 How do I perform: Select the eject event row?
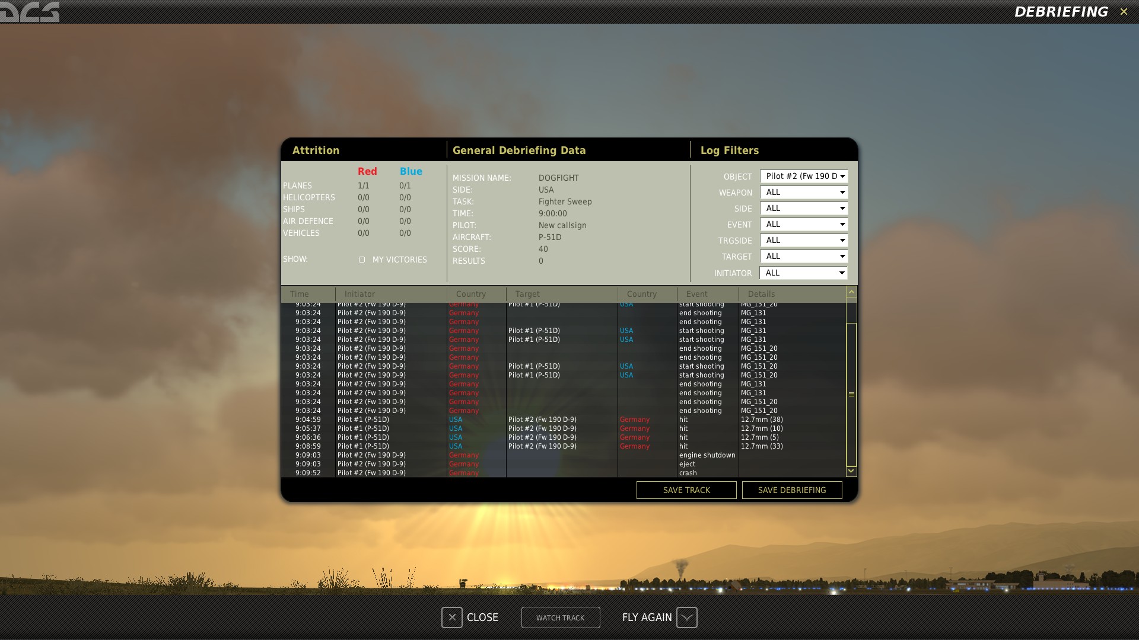click(564, 464)
